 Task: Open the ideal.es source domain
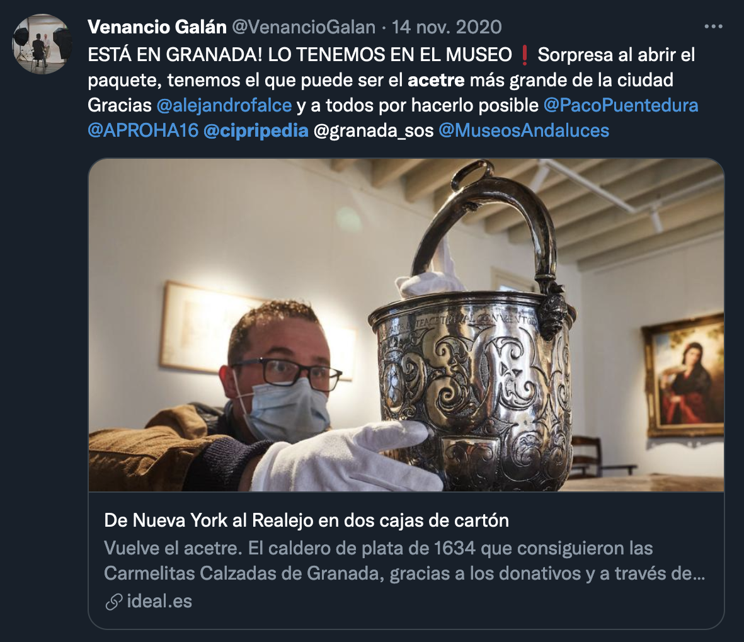tap(159, 602)
